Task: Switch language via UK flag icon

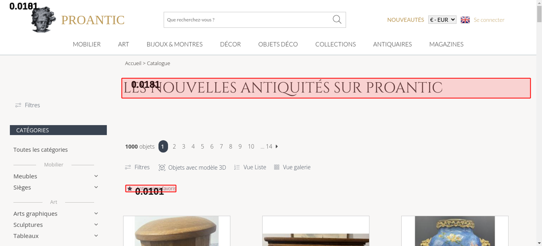Action: 465,20
